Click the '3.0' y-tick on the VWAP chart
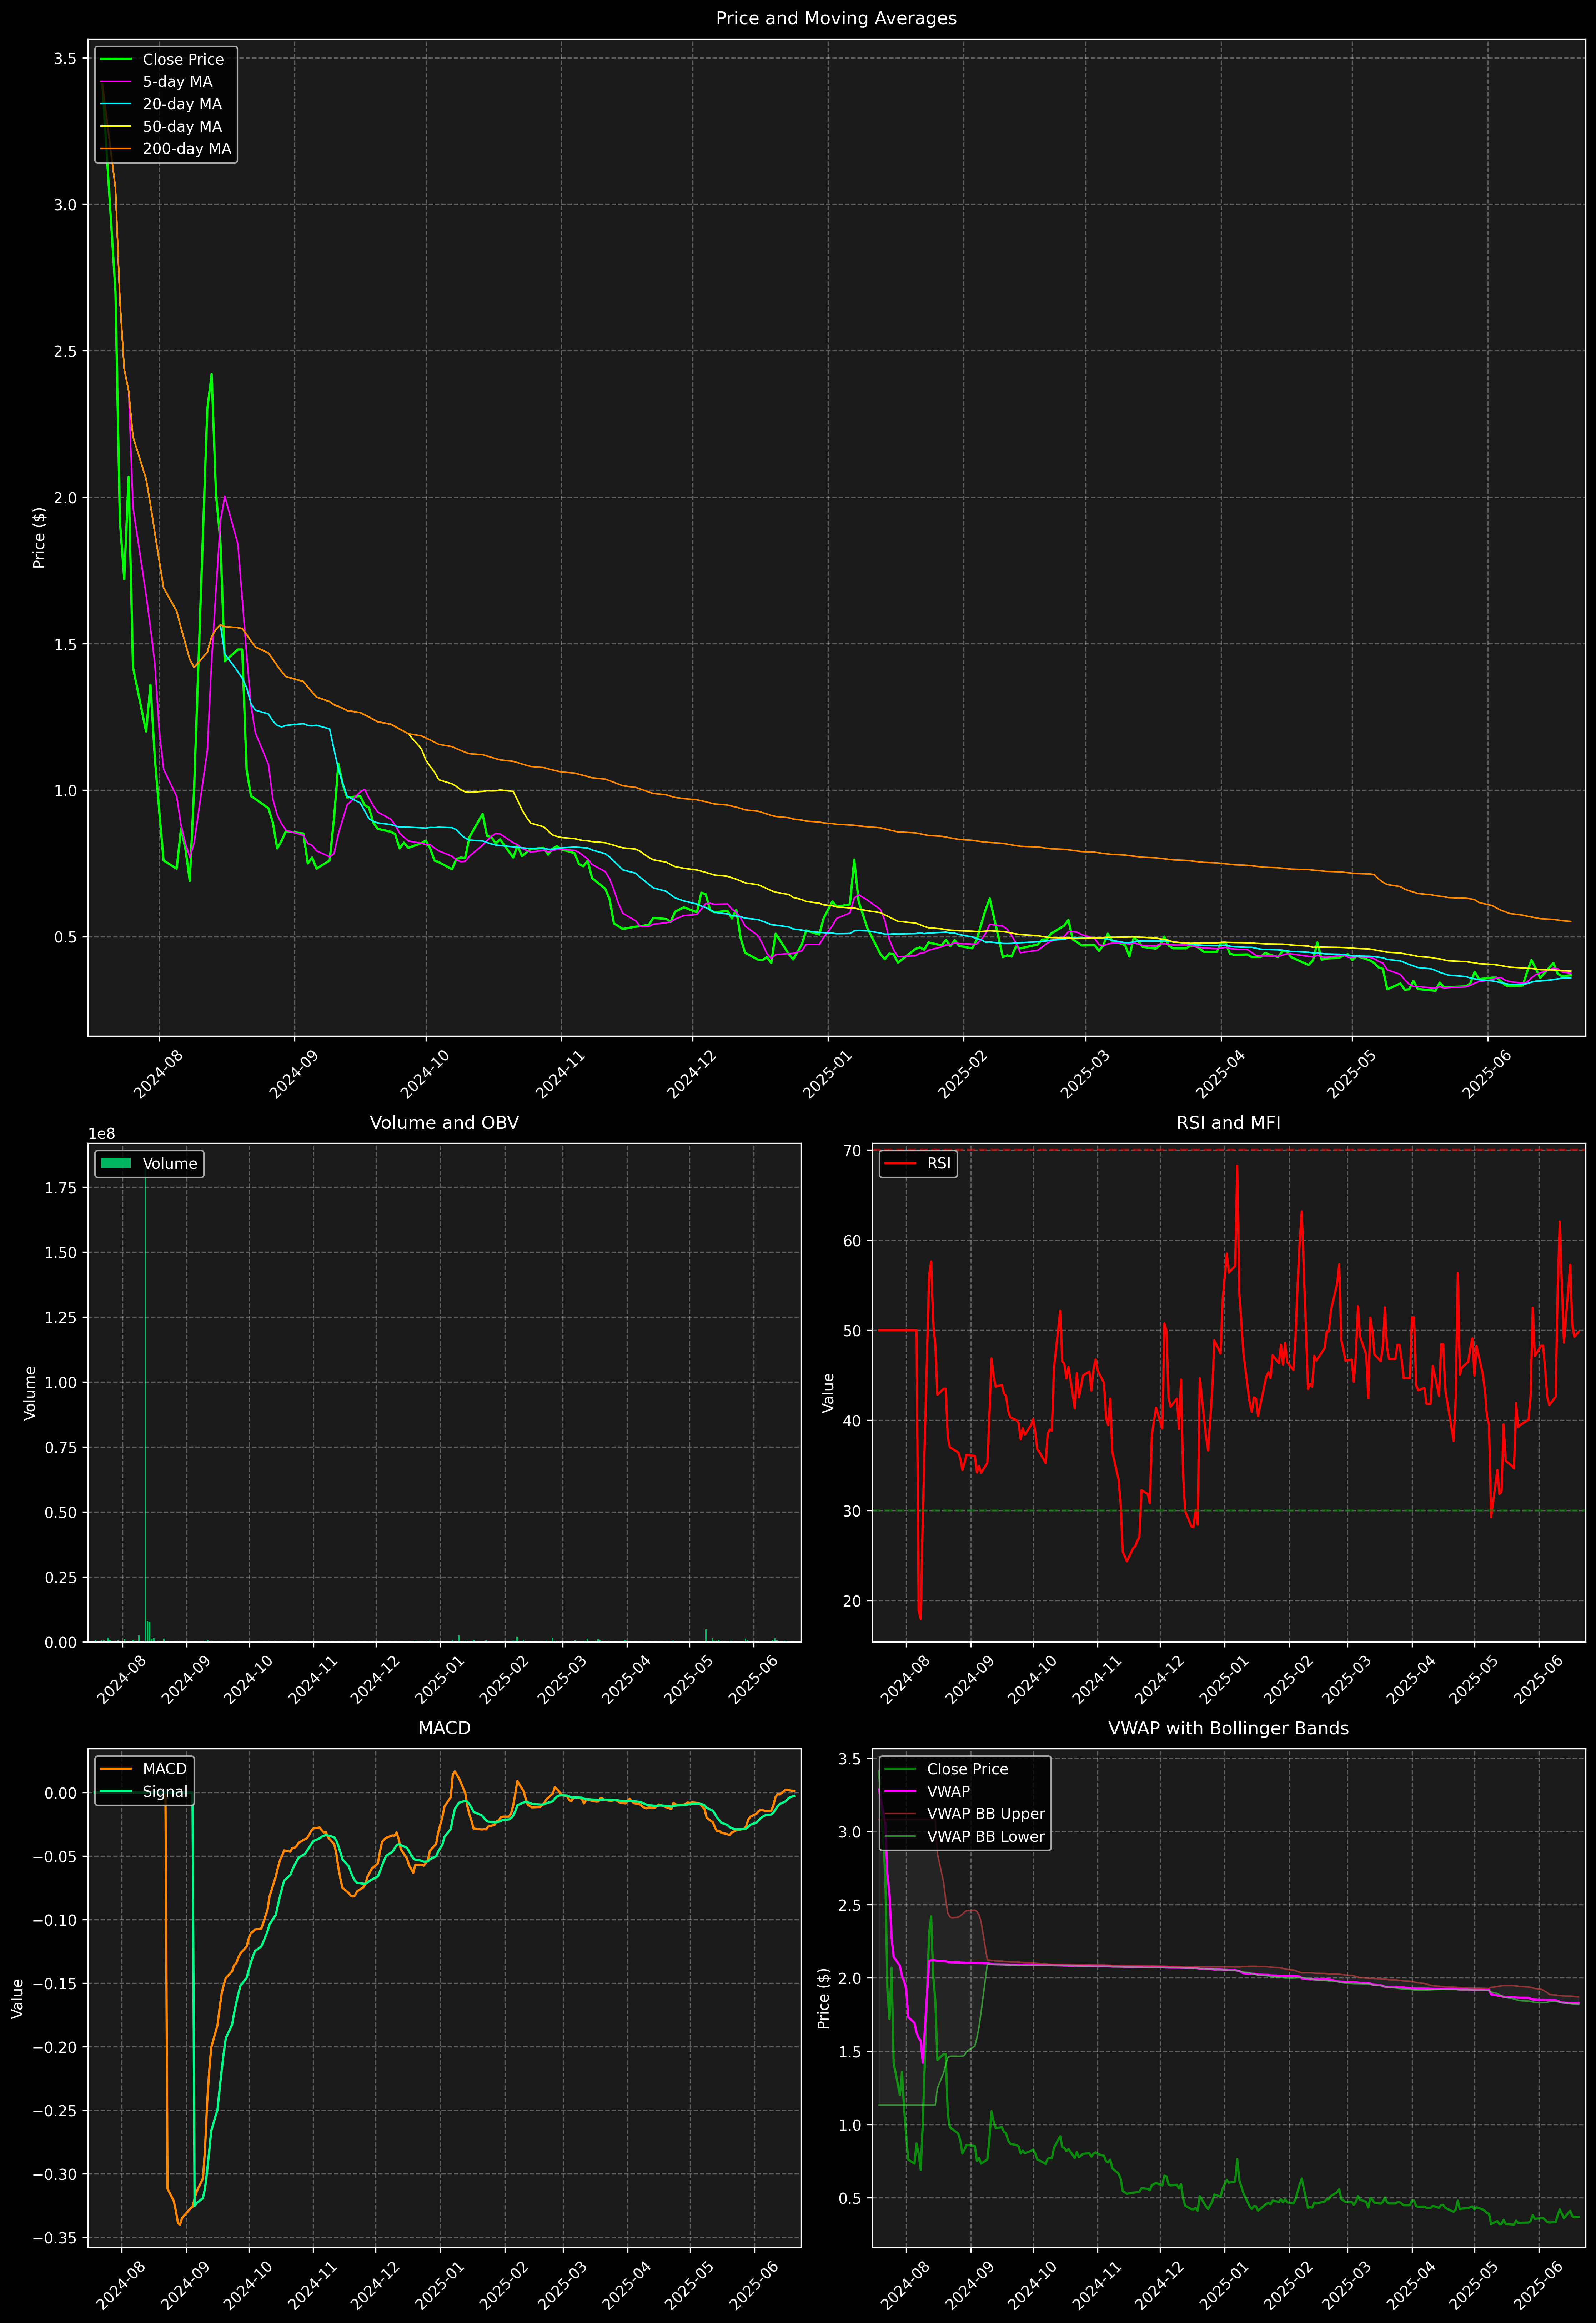This screenshot has width=1596, height=2323. [x=850, y=1832]
